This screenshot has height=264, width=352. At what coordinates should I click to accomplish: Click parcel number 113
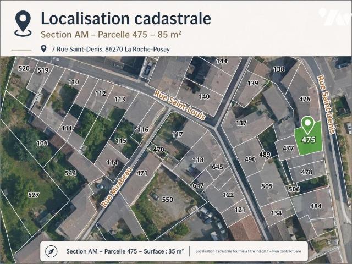(120, 99)
